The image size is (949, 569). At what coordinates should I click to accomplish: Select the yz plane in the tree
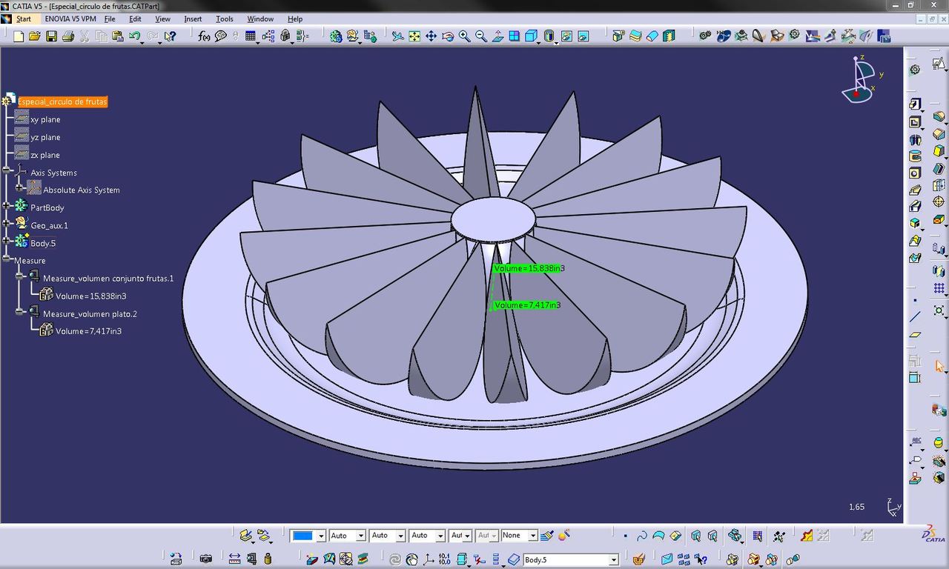point(45,137)
